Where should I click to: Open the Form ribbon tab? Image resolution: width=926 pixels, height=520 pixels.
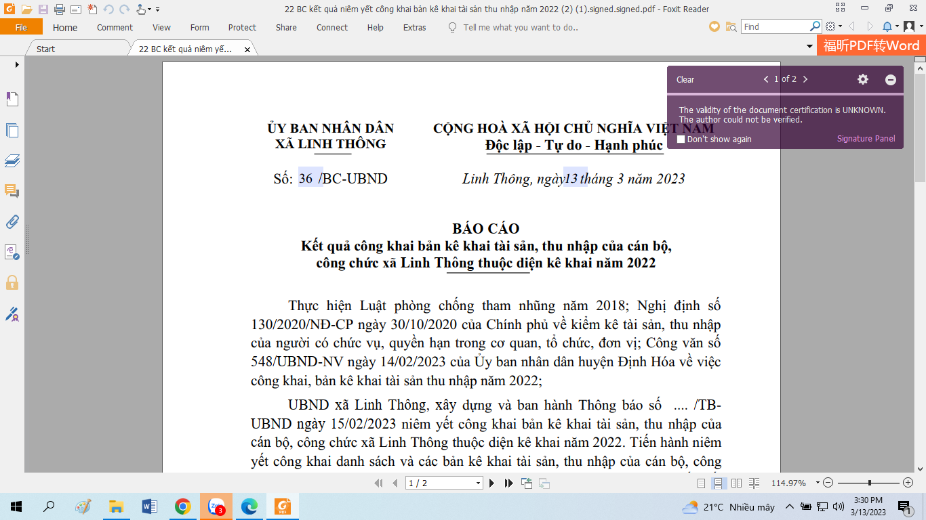199,28
